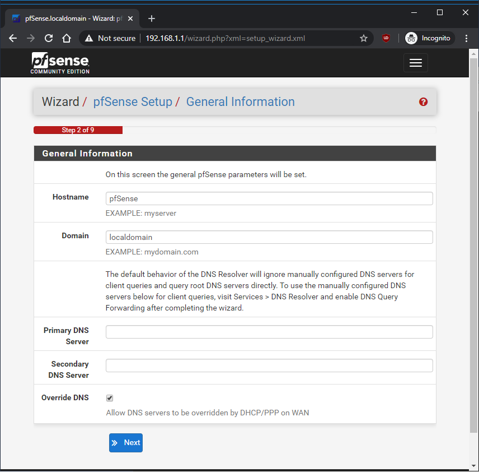The width and height of the screenshot is (479, 472).
Task: Click the General Information breadcrumb link
Action: tap(241, 102)
